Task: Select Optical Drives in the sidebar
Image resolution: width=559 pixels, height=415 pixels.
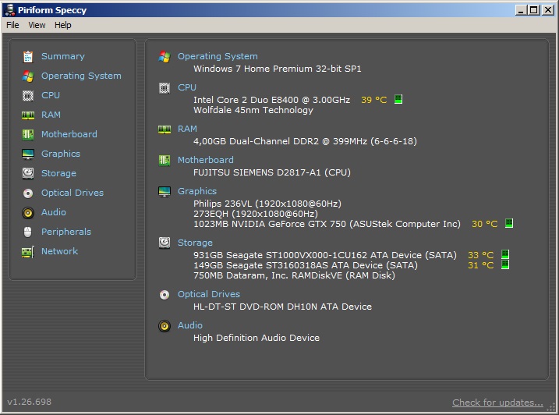Action: pos(73,193)
